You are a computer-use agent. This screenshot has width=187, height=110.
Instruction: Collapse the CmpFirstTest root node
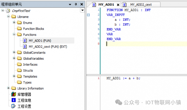[x=3, y=11]
